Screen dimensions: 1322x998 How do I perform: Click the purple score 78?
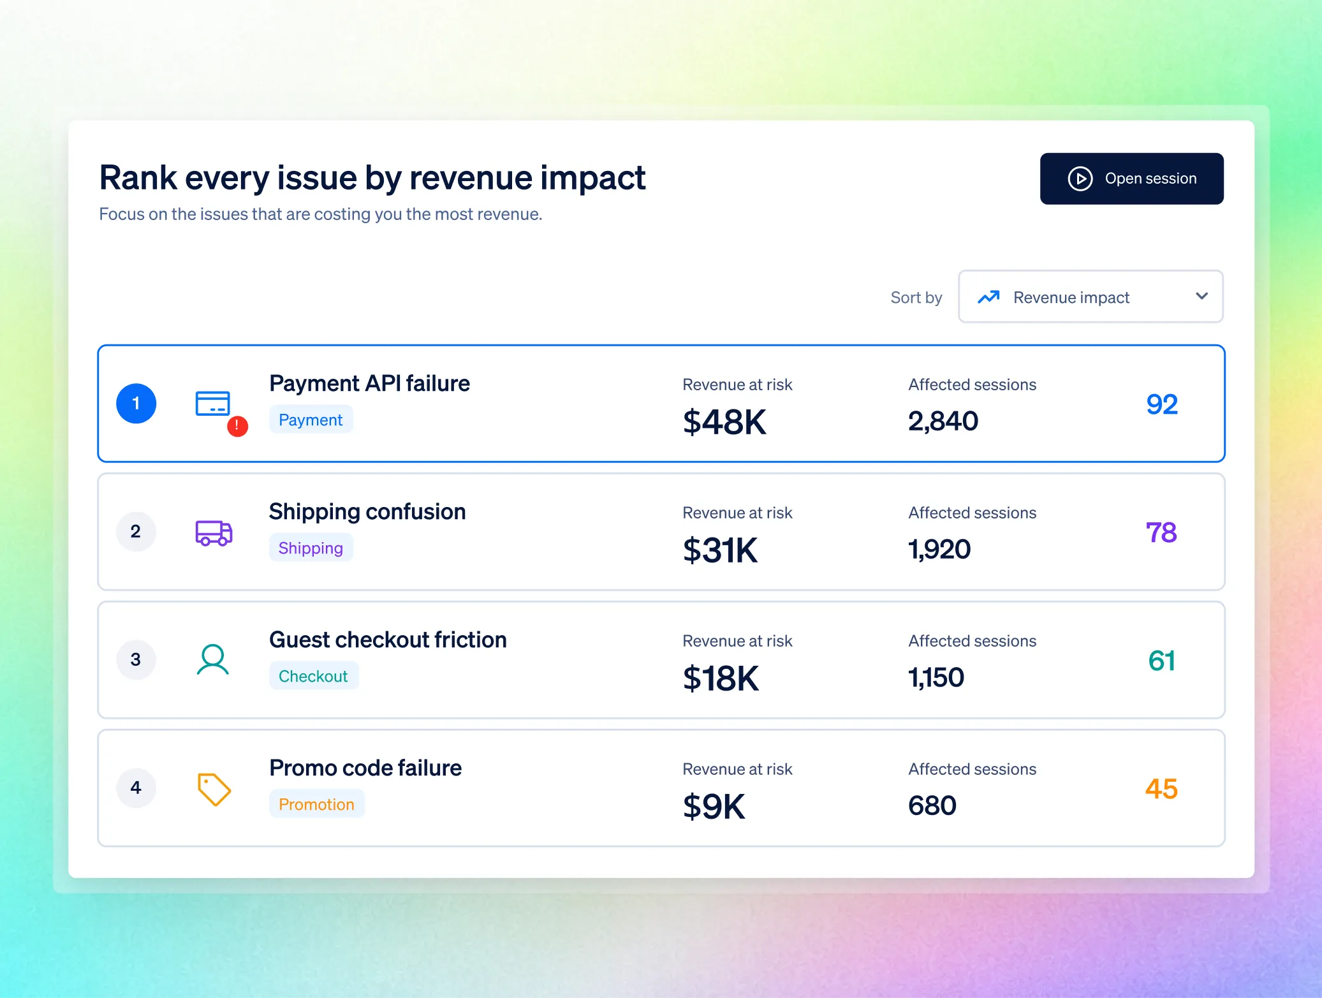tap(1161, 532)
